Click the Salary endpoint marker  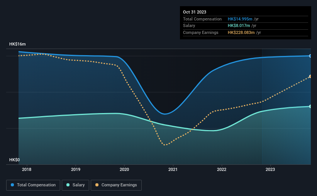(x=310, y=106)
